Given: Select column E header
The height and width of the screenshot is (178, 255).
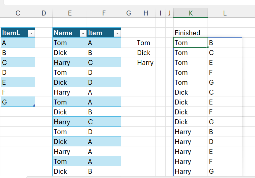Looking at the screenshot, I should click(x=70, y=13).
